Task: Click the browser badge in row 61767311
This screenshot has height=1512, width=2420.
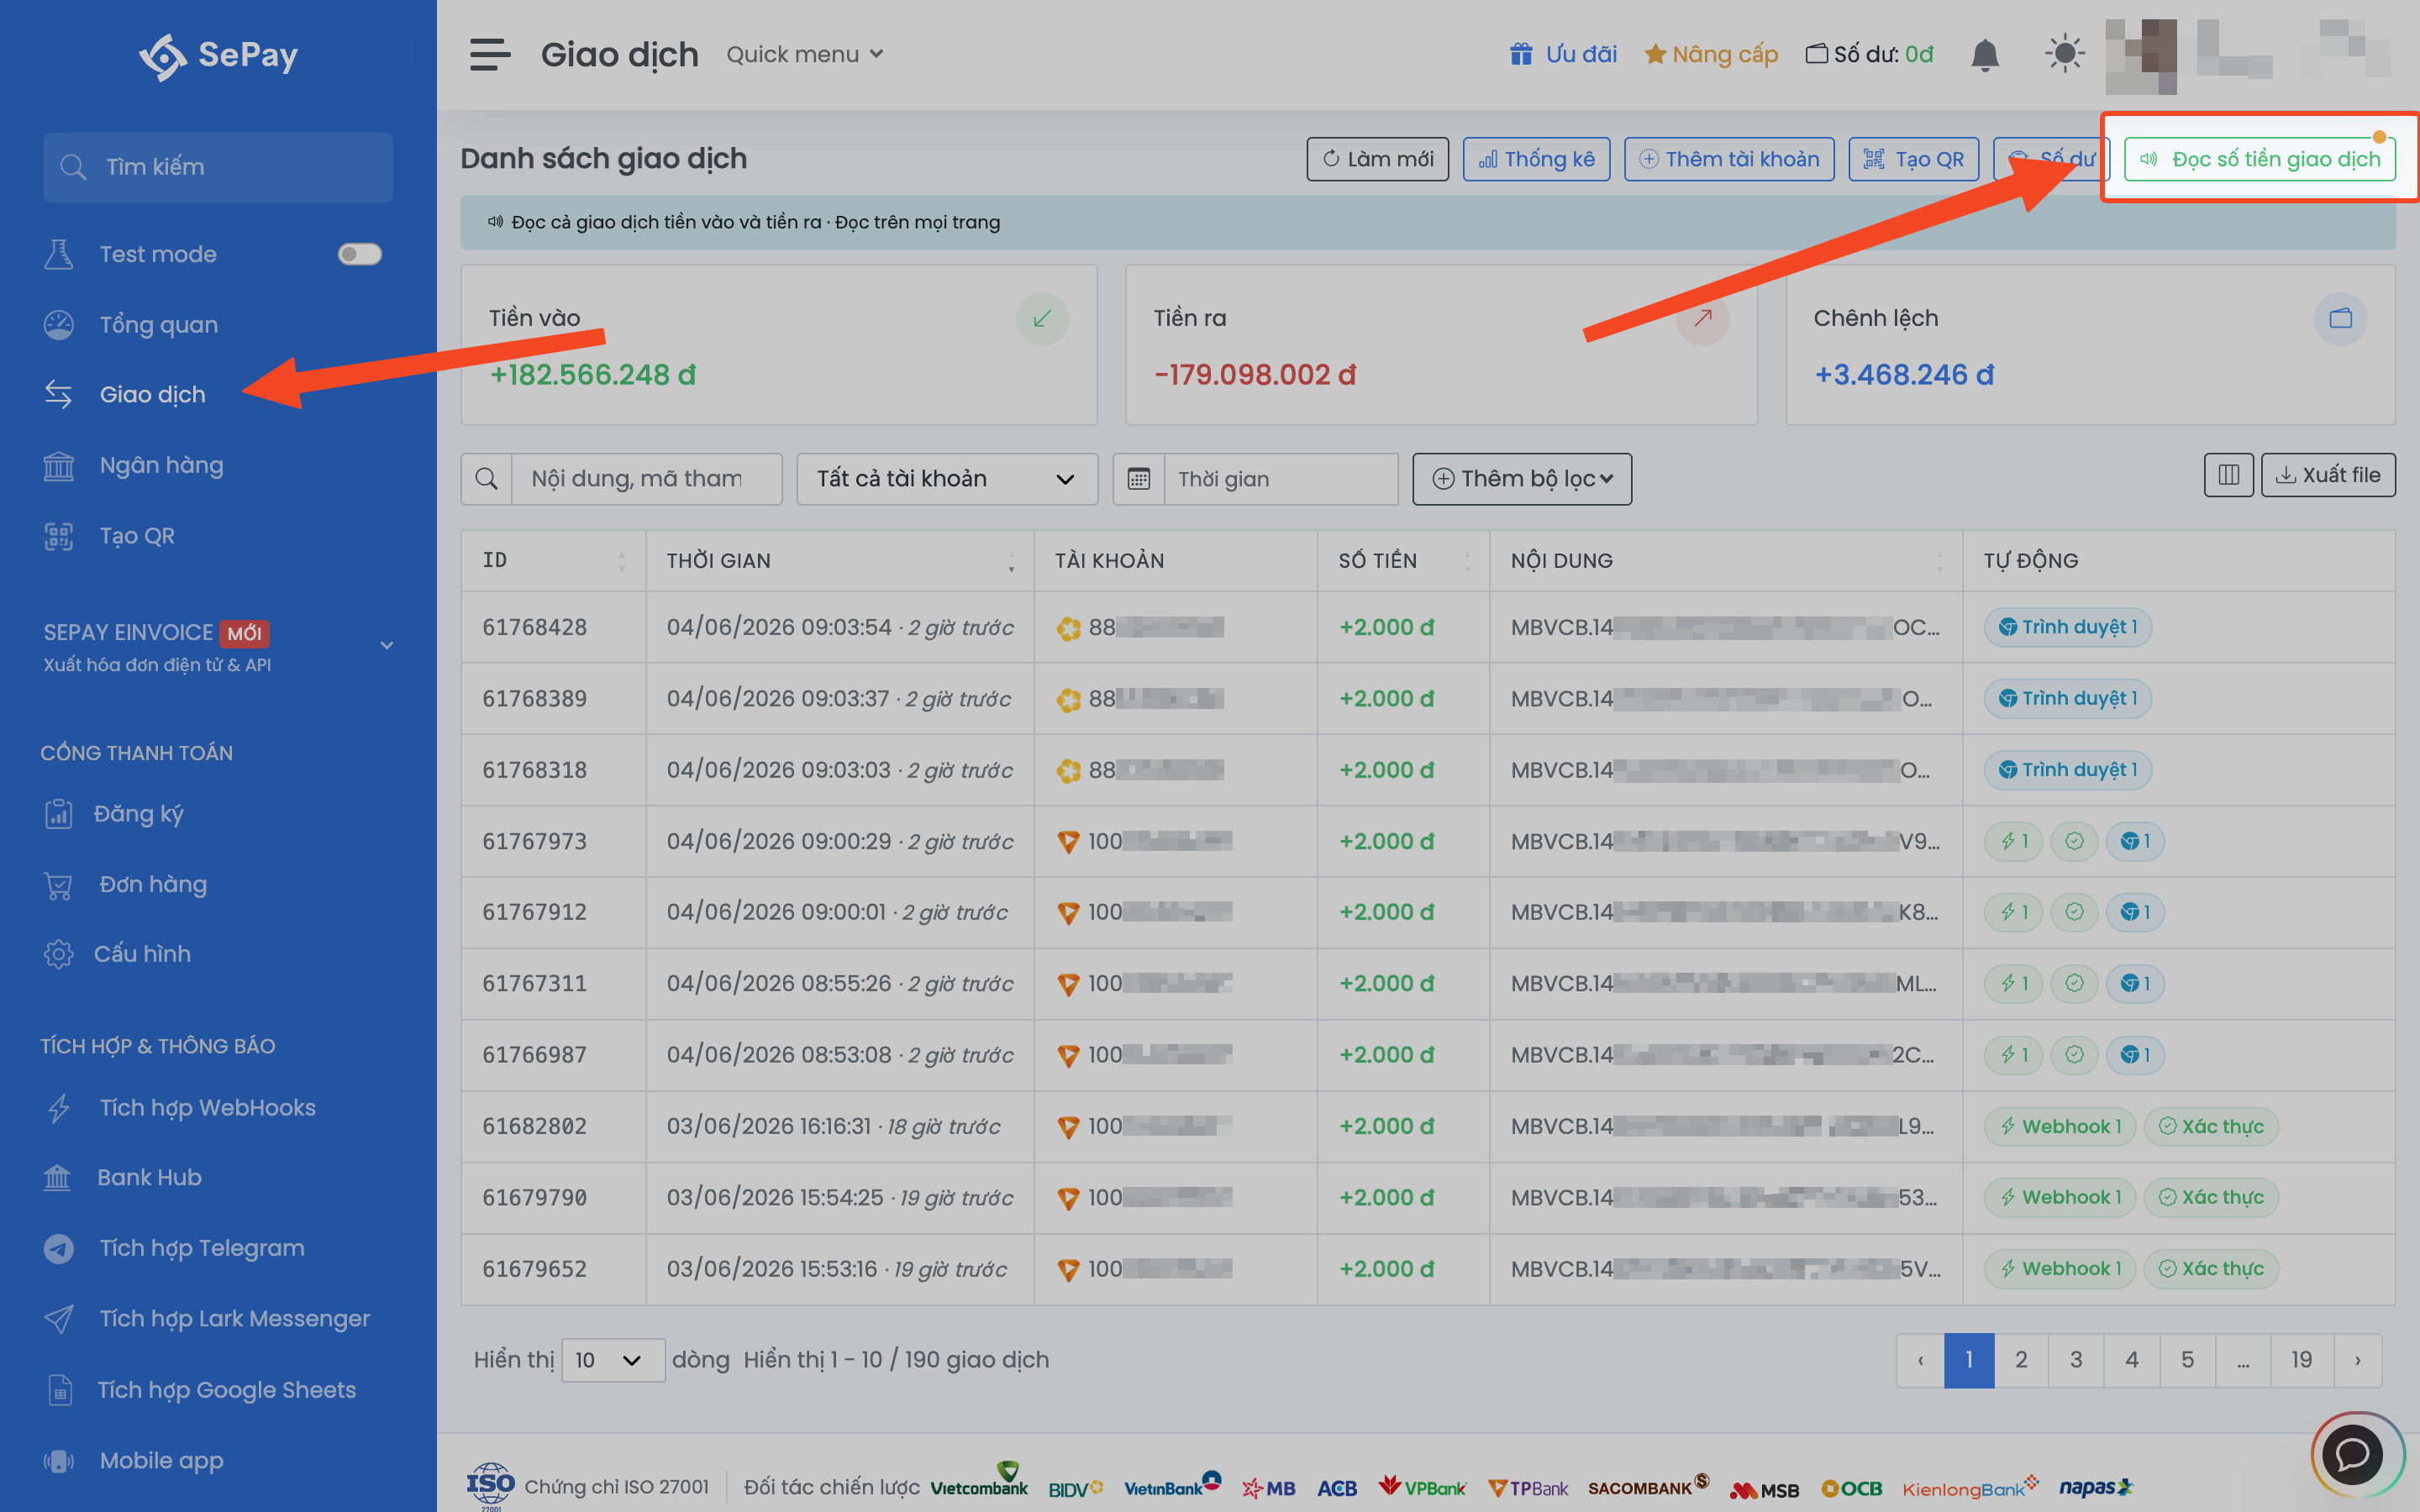Action: click(2135, 983)
